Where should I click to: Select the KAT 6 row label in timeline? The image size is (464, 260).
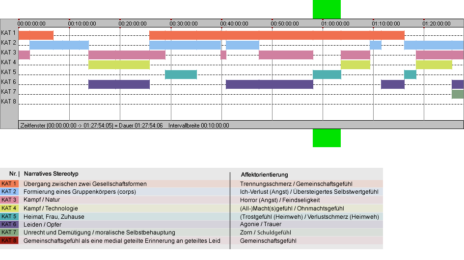coord(8,81)
